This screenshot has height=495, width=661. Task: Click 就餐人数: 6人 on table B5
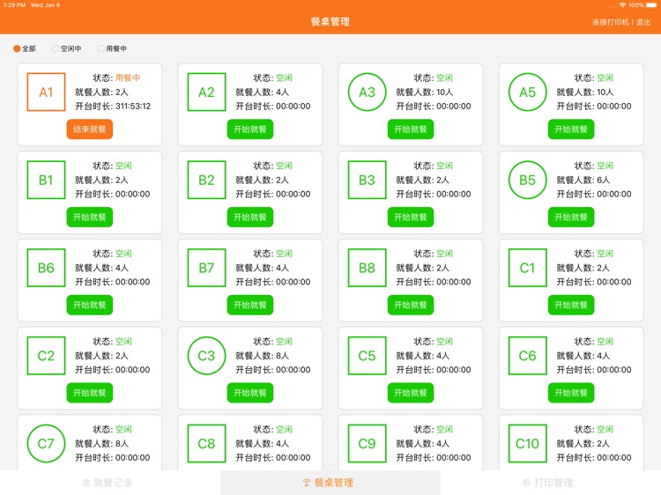coord(583,180)
